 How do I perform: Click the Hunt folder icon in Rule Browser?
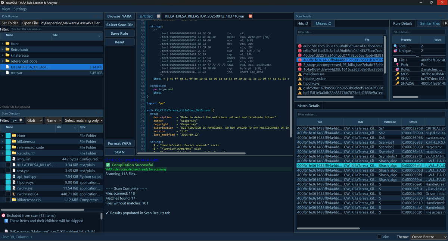(8, 44)
